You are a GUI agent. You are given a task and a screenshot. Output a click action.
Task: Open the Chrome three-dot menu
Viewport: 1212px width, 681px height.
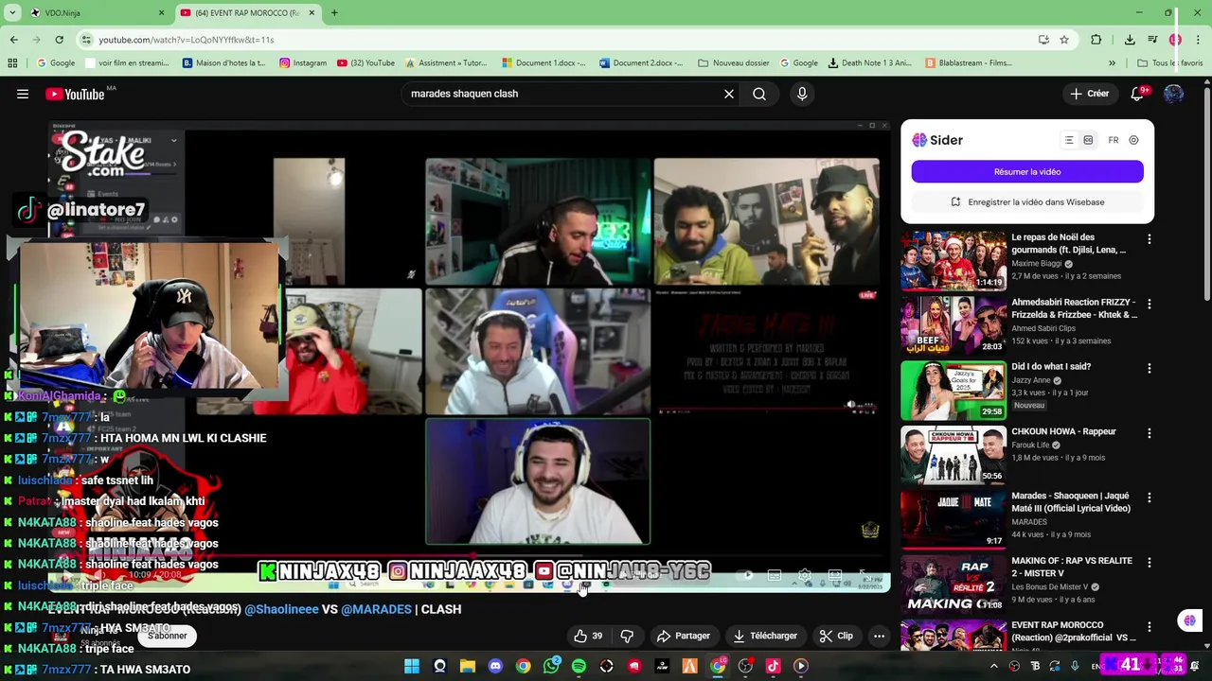click(x=1198, y=40)
